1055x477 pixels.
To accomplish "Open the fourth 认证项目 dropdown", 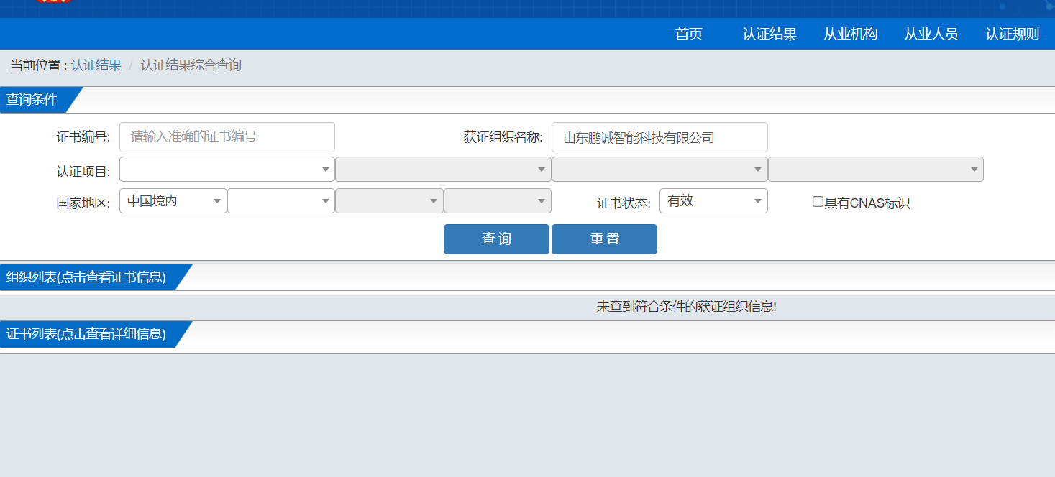I will point(876,170).
